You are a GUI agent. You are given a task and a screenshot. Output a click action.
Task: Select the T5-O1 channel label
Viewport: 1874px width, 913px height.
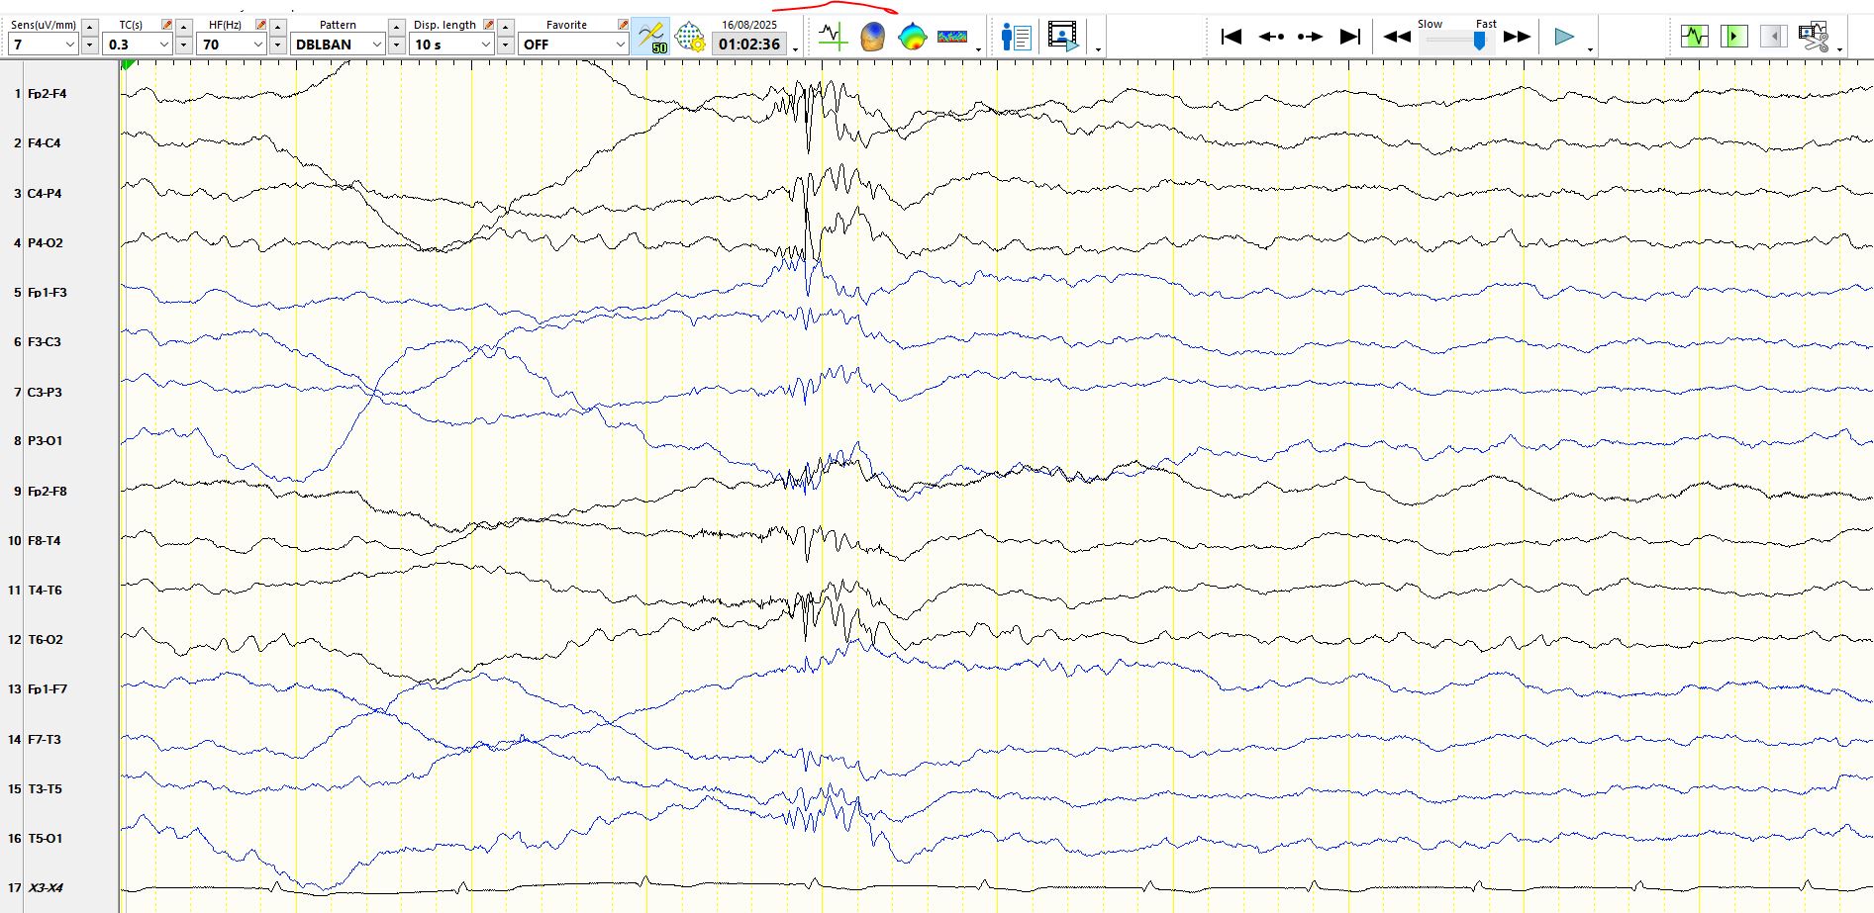coord(45,839)
